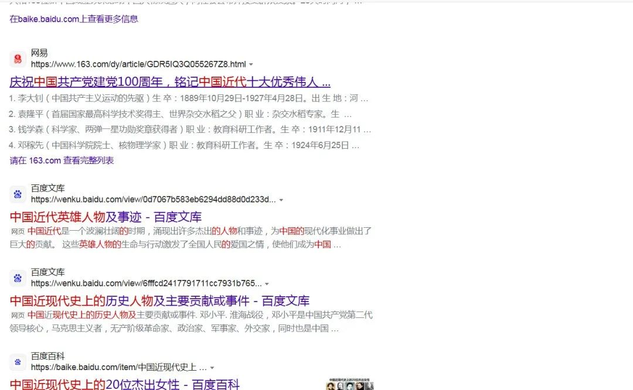The width and height of the screenshot is (633, 390).
Task: Expand dropdown arrow after baike.baidu.com/item URL
Action: 212,368
